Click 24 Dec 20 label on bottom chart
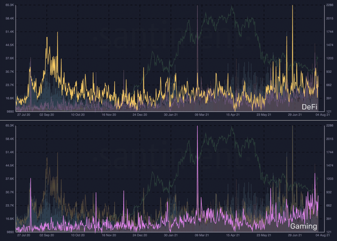 click(140, 235)
